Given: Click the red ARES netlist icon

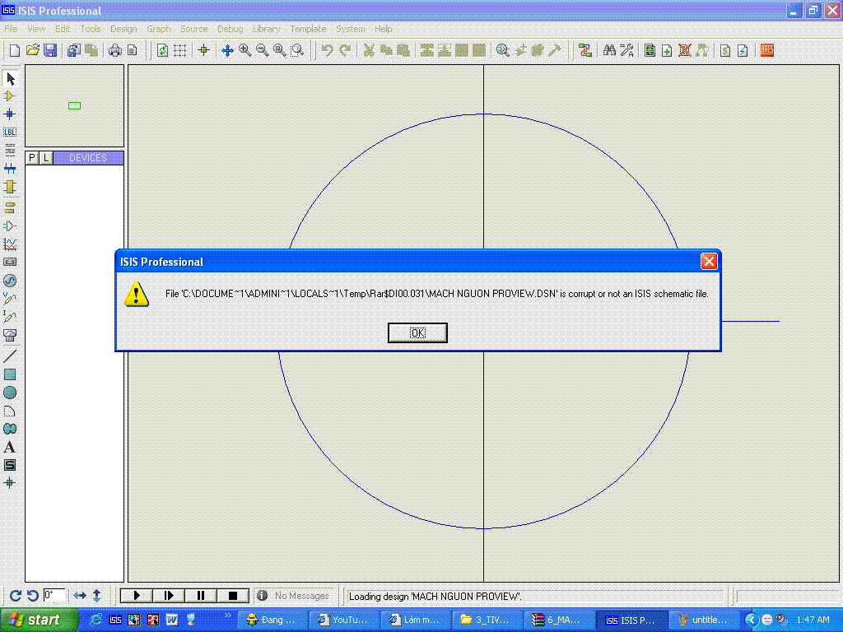Looking at the screenshot, I should [767, 50].
